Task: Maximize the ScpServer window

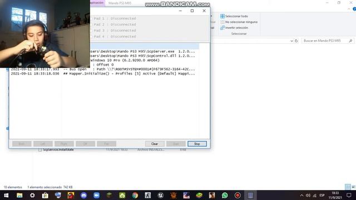Action: point(192,11)
